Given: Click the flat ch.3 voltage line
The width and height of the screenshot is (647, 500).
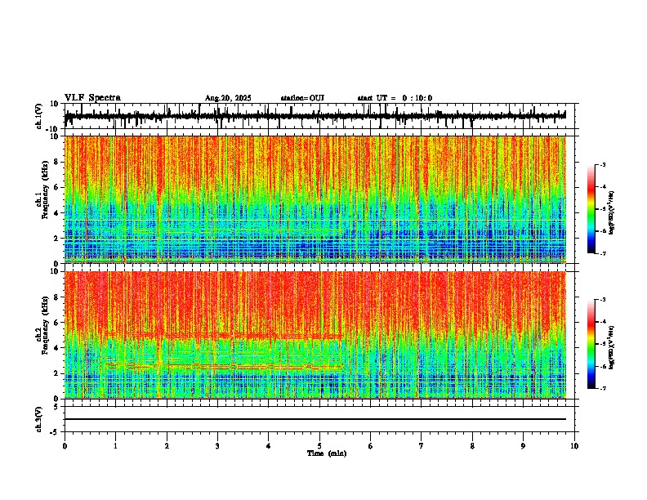Looking at the screenshot, I should tap(315, 419).
